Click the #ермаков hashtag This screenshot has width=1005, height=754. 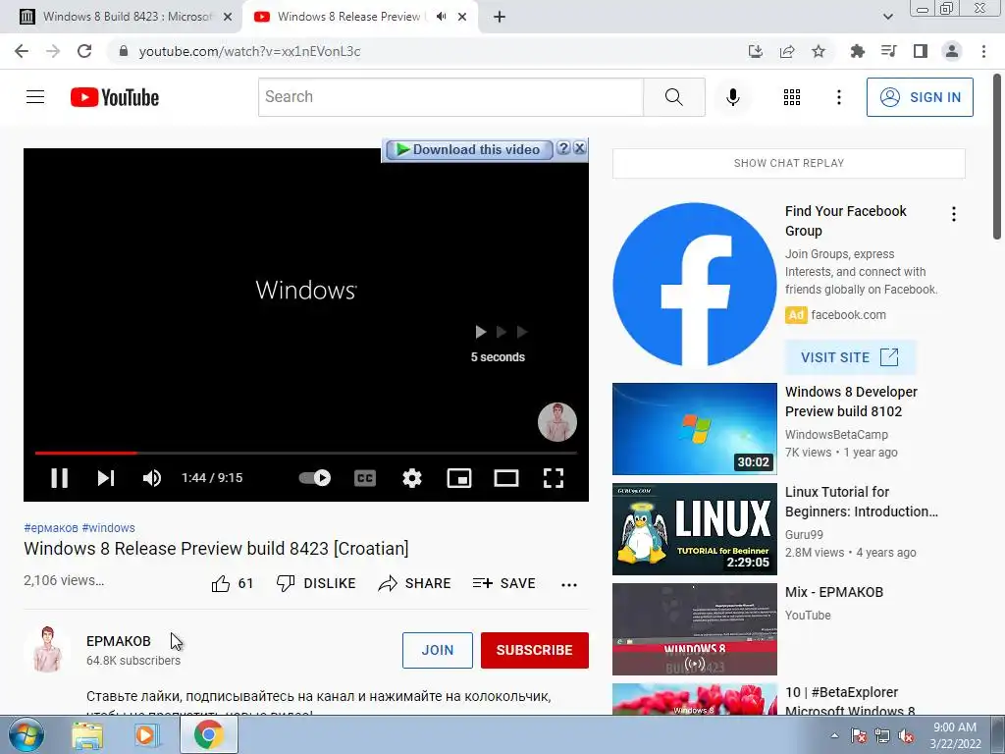(x=51, y=527)
